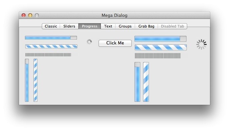This screenshot has height=131, width=229.
Task: Click the large horizontal blue progress bar
Action: [160, 39]
